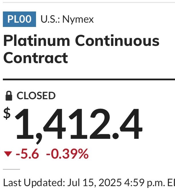This screenshot has height=189, width=175.
Task: Click the short gray separator line
Action: (x=11, y=169)
